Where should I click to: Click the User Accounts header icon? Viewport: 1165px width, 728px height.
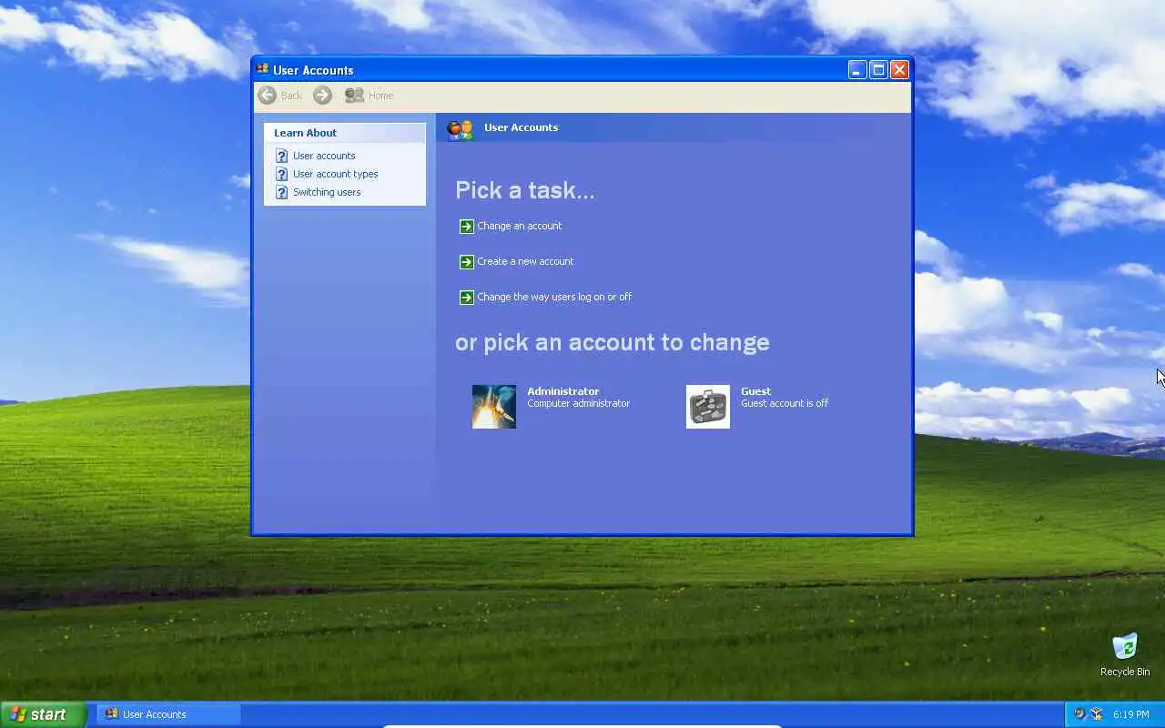[x=460, y=129]
